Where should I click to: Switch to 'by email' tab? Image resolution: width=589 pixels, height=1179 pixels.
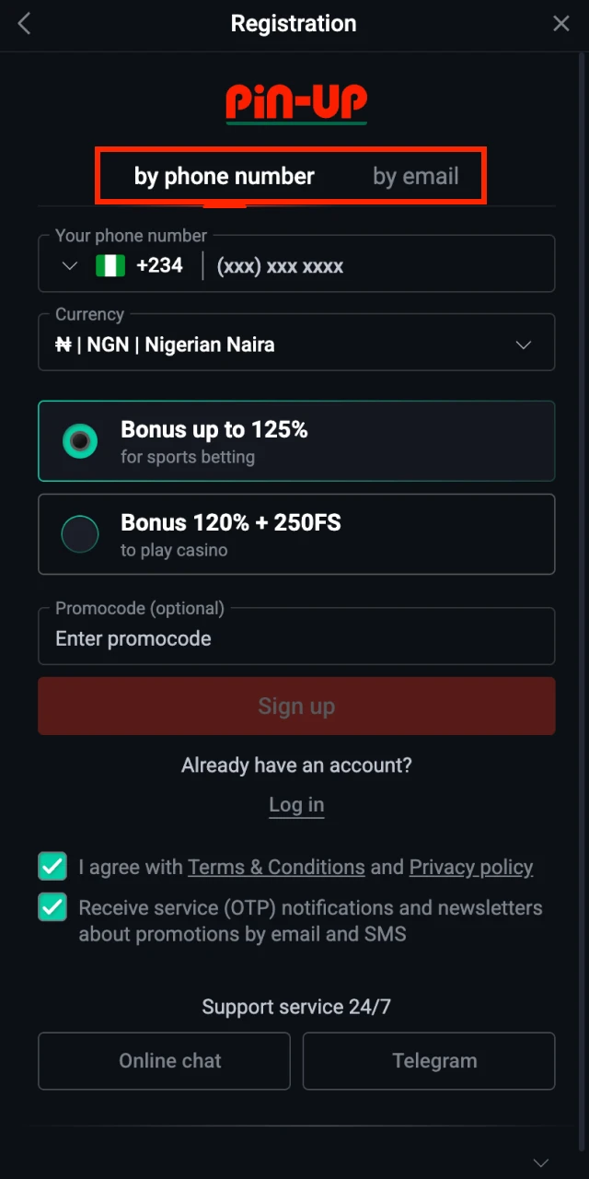click(x=415, y=176)
